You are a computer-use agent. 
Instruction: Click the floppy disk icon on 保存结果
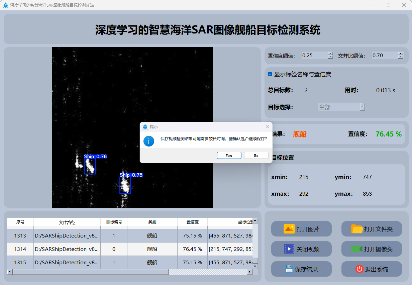pos(289,269)
